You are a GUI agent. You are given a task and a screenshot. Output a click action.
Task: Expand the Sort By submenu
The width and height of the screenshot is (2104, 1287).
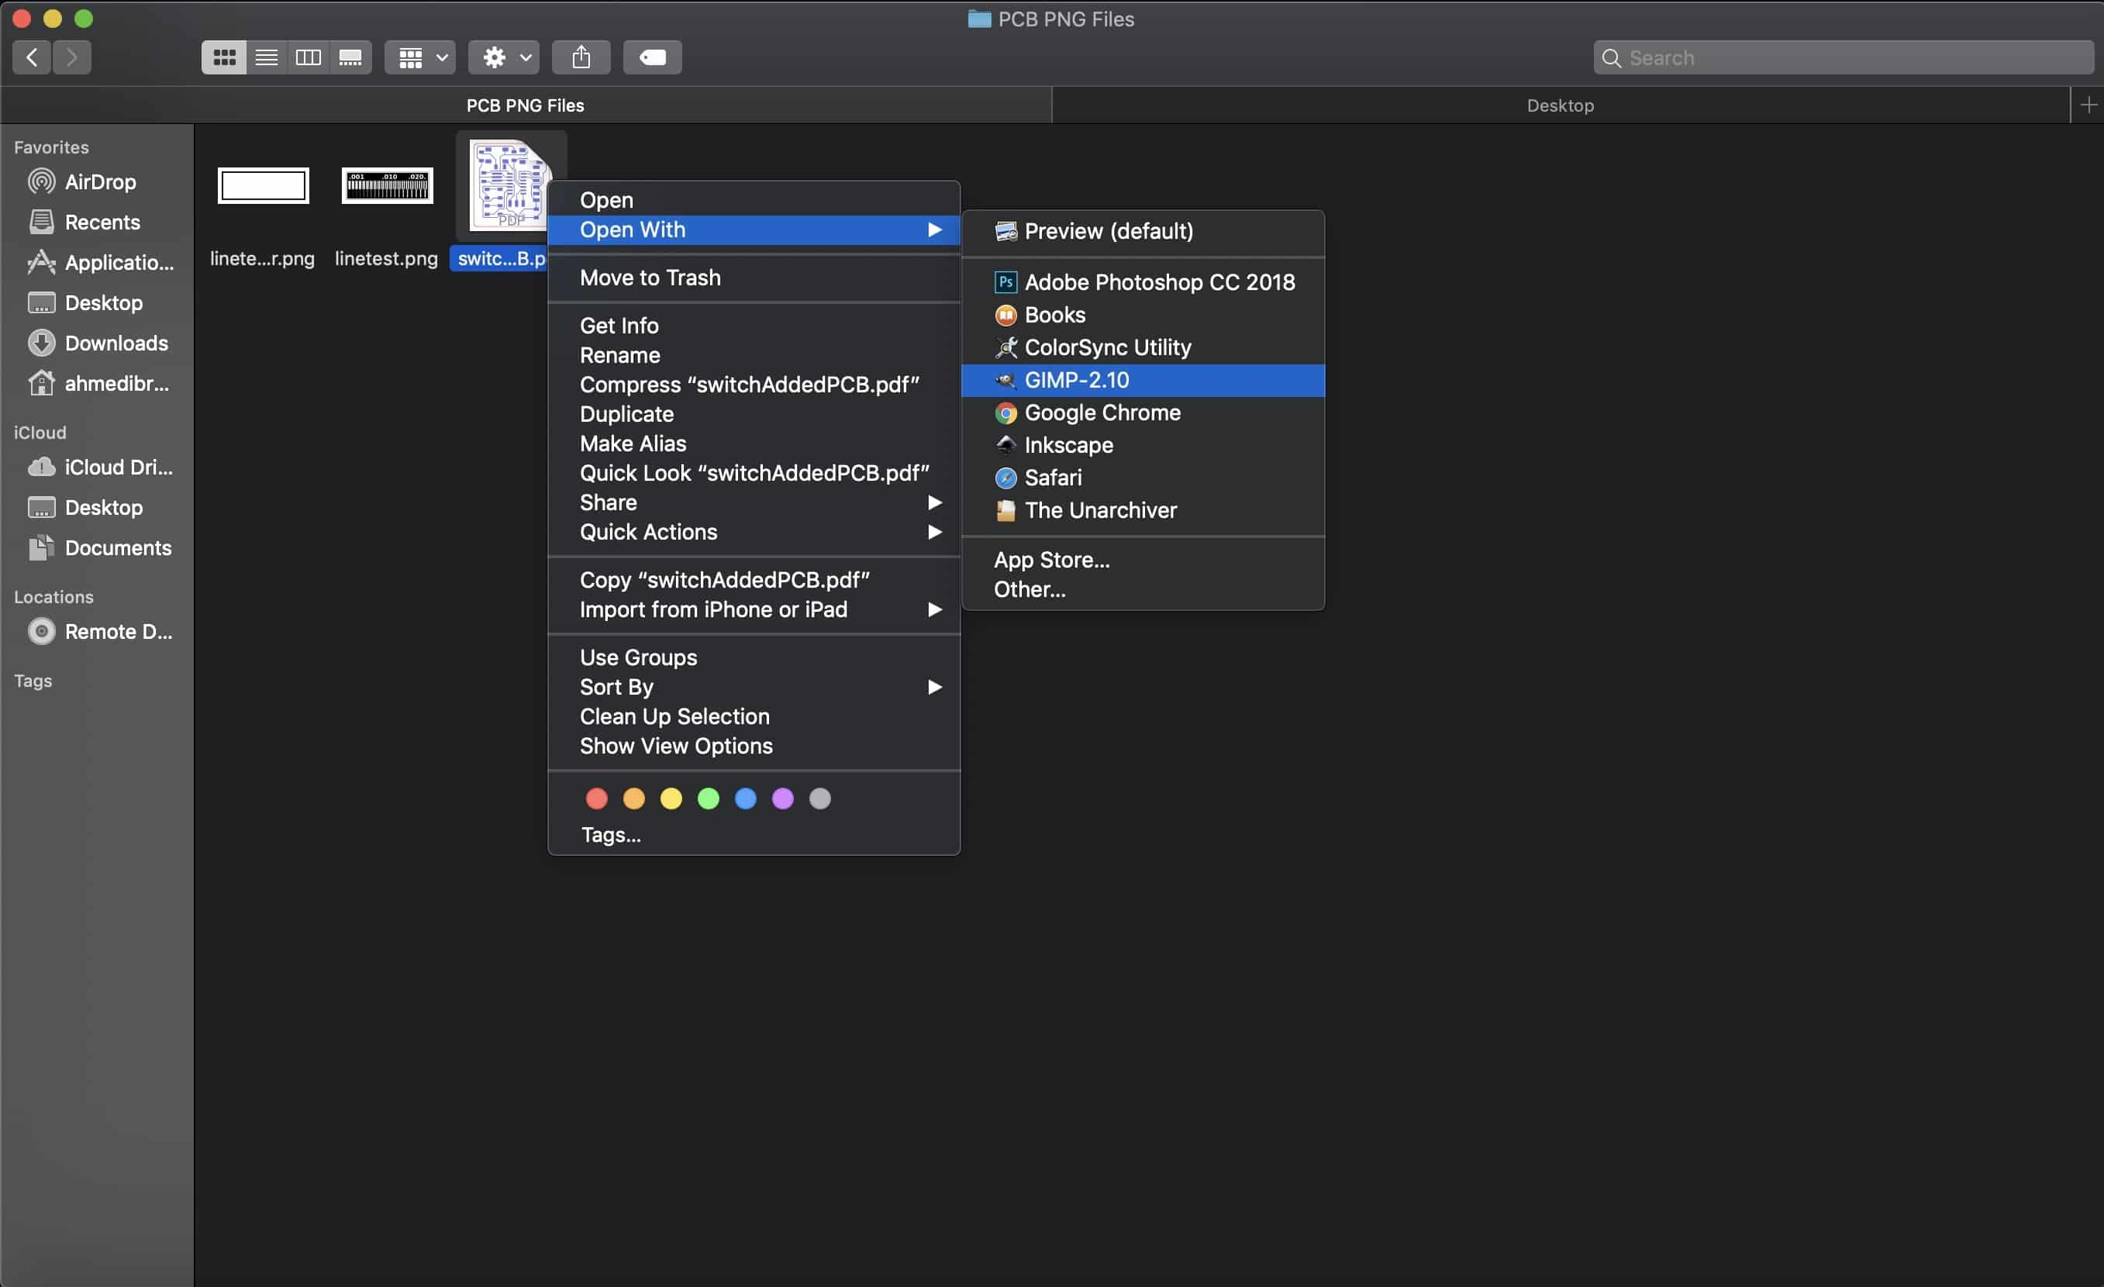[x=753, y=687]
